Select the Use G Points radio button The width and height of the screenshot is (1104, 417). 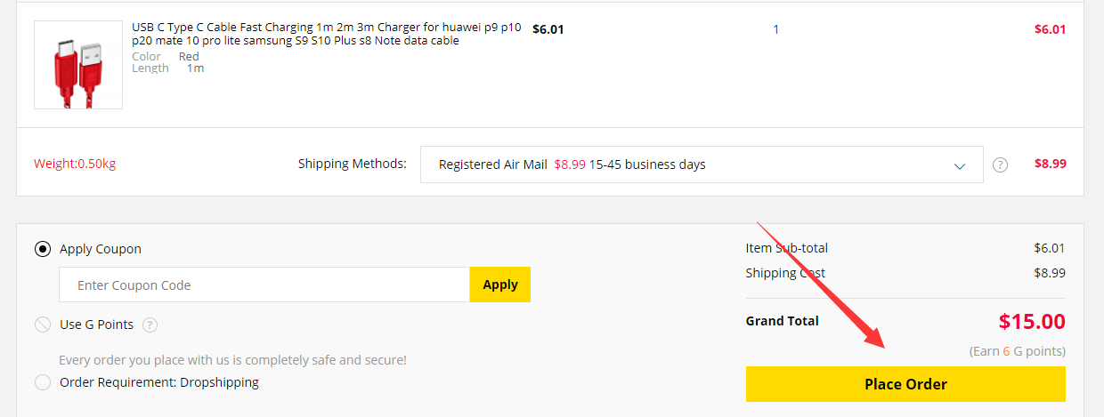(x=42, y=325)
